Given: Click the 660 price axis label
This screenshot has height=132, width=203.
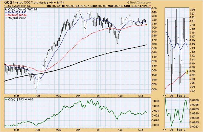Looking at the screenshot, I should pyautogui.click(x=155, y=44).
